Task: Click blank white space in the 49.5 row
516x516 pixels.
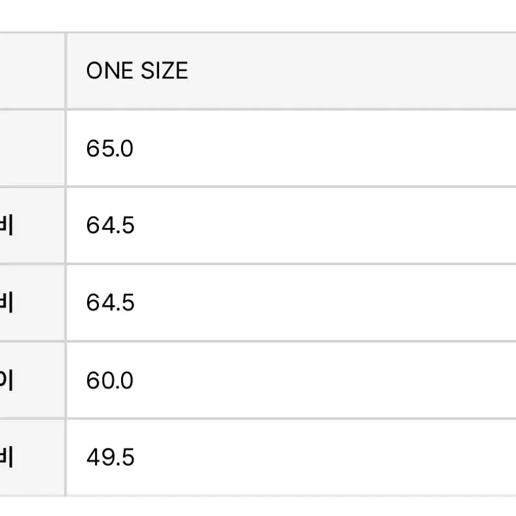Action: tap(329, 457)
